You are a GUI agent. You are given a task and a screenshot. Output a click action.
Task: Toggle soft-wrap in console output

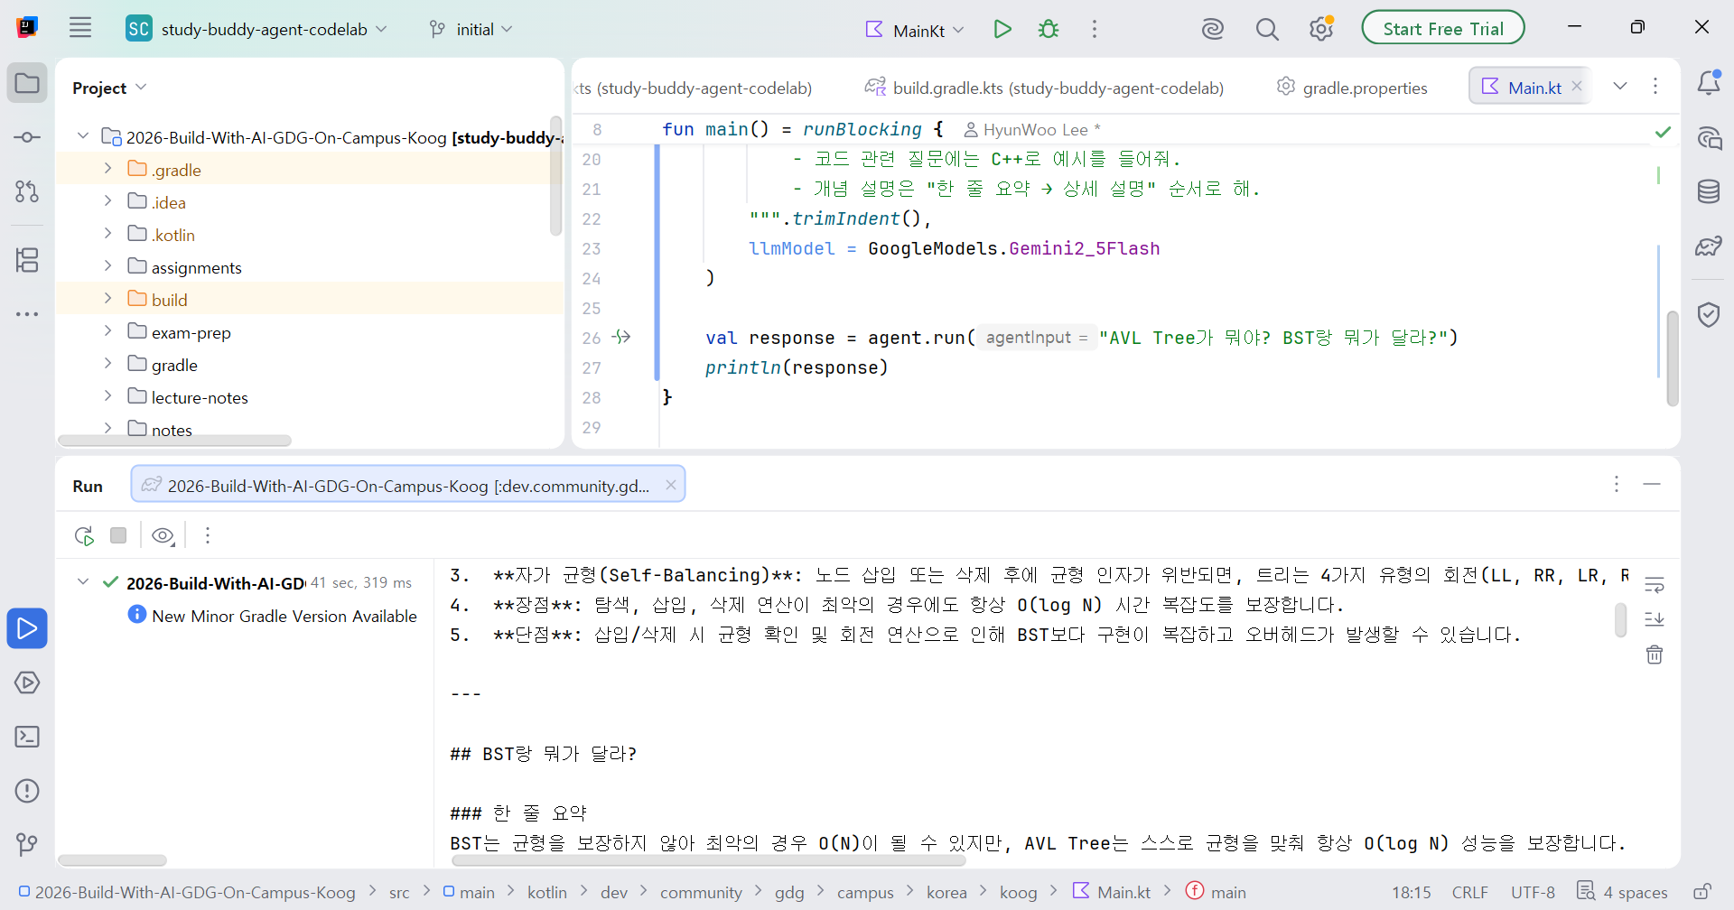click(1655, 585)
